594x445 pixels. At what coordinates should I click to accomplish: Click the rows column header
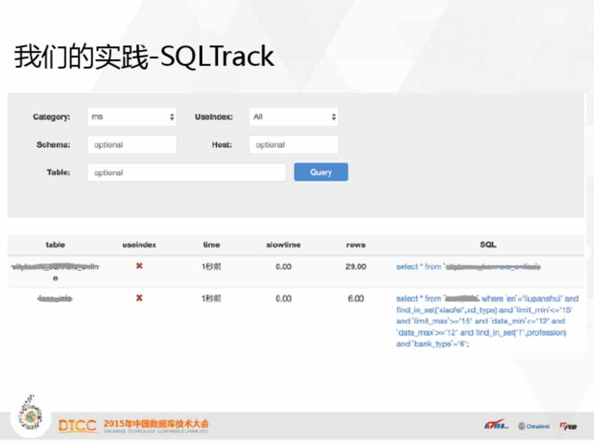click(356, 245)
